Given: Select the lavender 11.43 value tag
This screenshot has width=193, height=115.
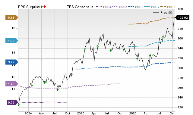Looking at the screenshot, I should [x=11, y=84].
